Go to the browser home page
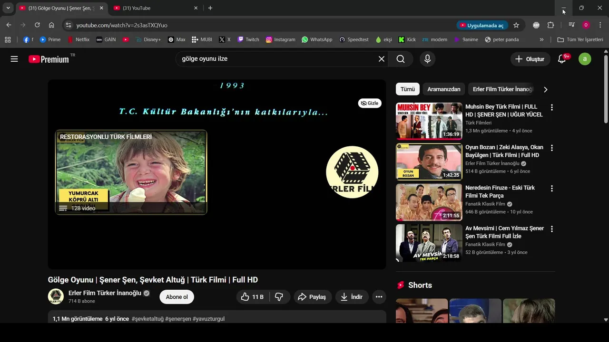Image resolution: width=609 pixels, height=342 pixels. pyautogui.click(x=51, y=25)
